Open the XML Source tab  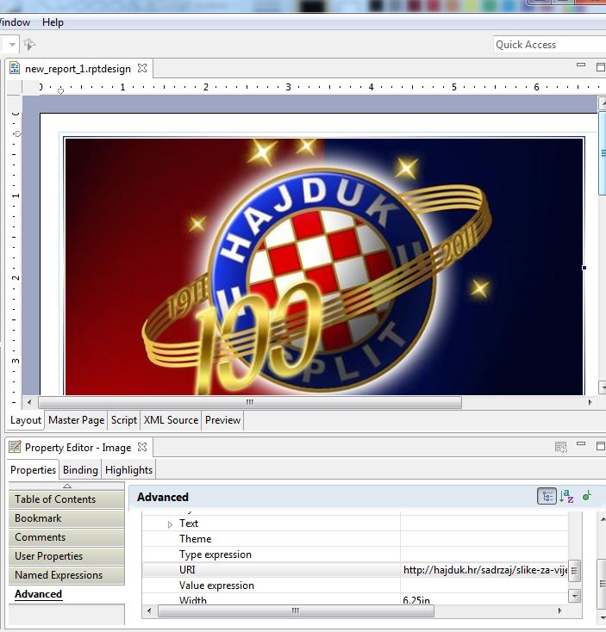(x=171, y=420)
